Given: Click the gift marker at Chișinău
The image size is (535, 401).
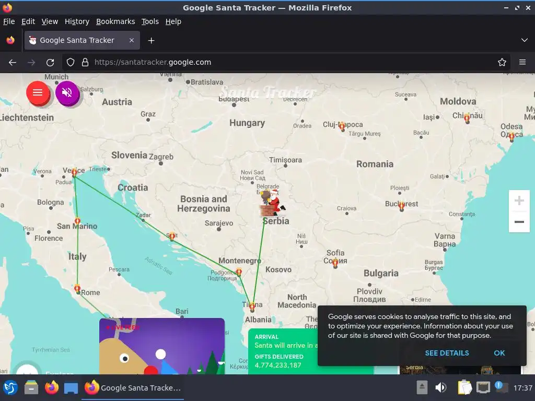Looking at the screenshot, I should [467, 119].
